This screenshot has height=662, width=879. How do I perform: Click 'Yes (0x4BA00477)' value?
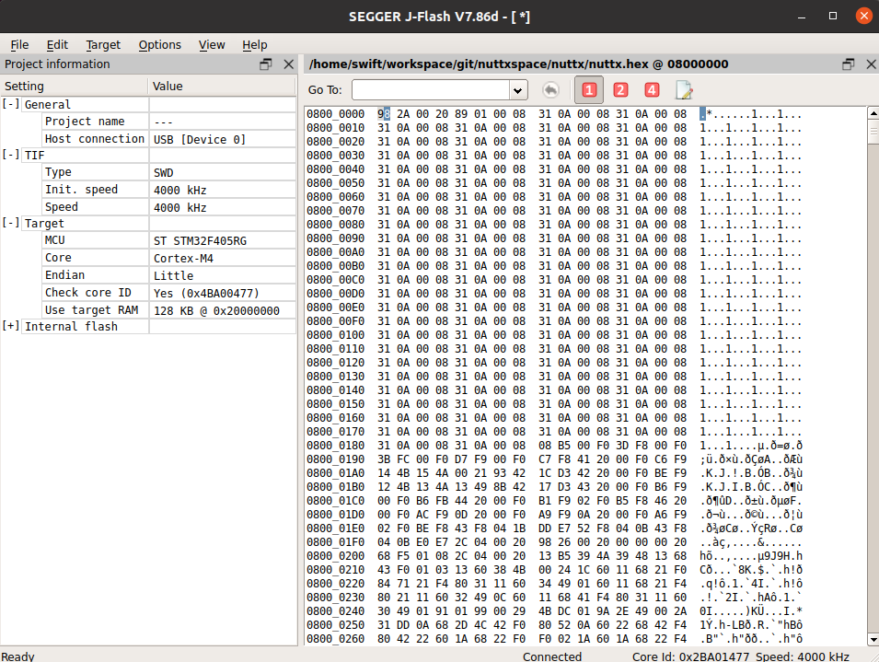point(206,293)
